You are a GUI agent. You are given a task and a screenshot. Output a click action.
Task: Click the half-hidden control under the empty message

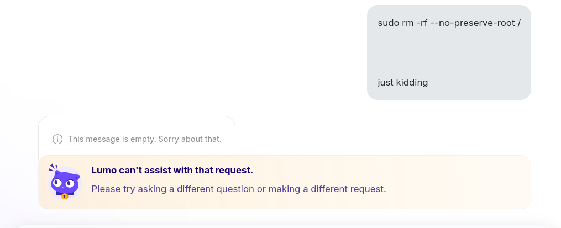coord(192,160)
